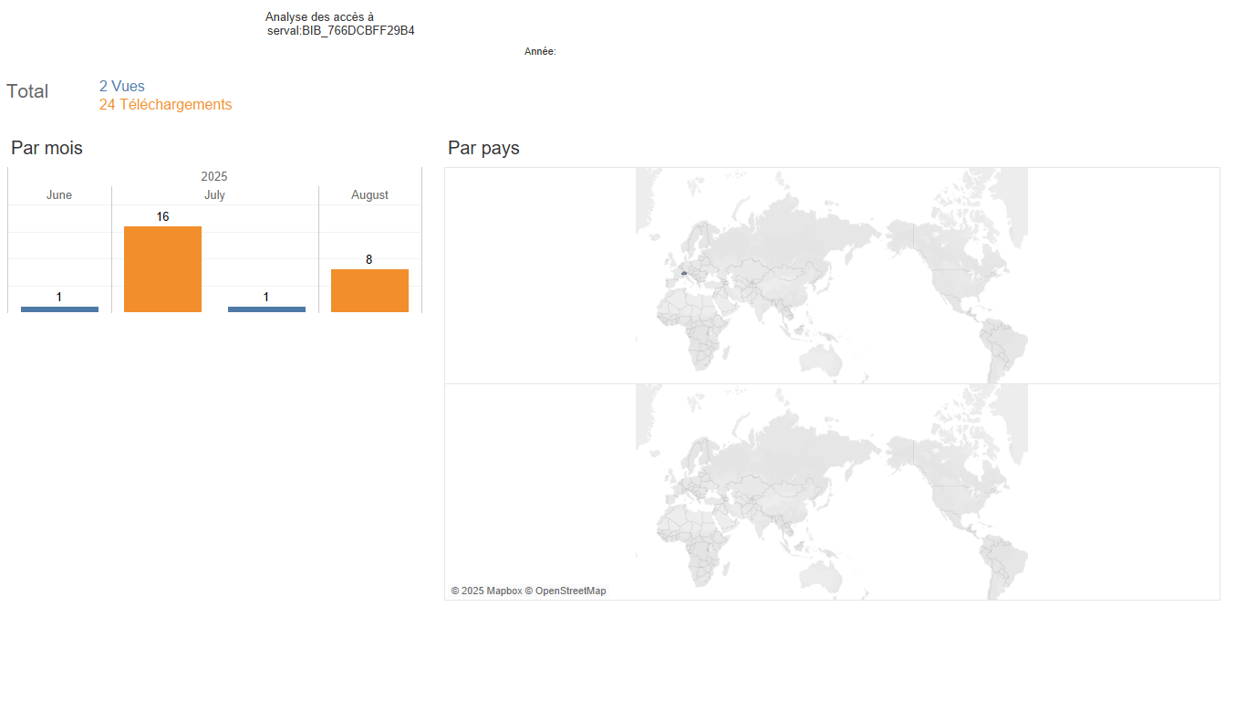Click the 'August' month header
The height and width of the screenshot is (701, 1246).
(369, 195)
